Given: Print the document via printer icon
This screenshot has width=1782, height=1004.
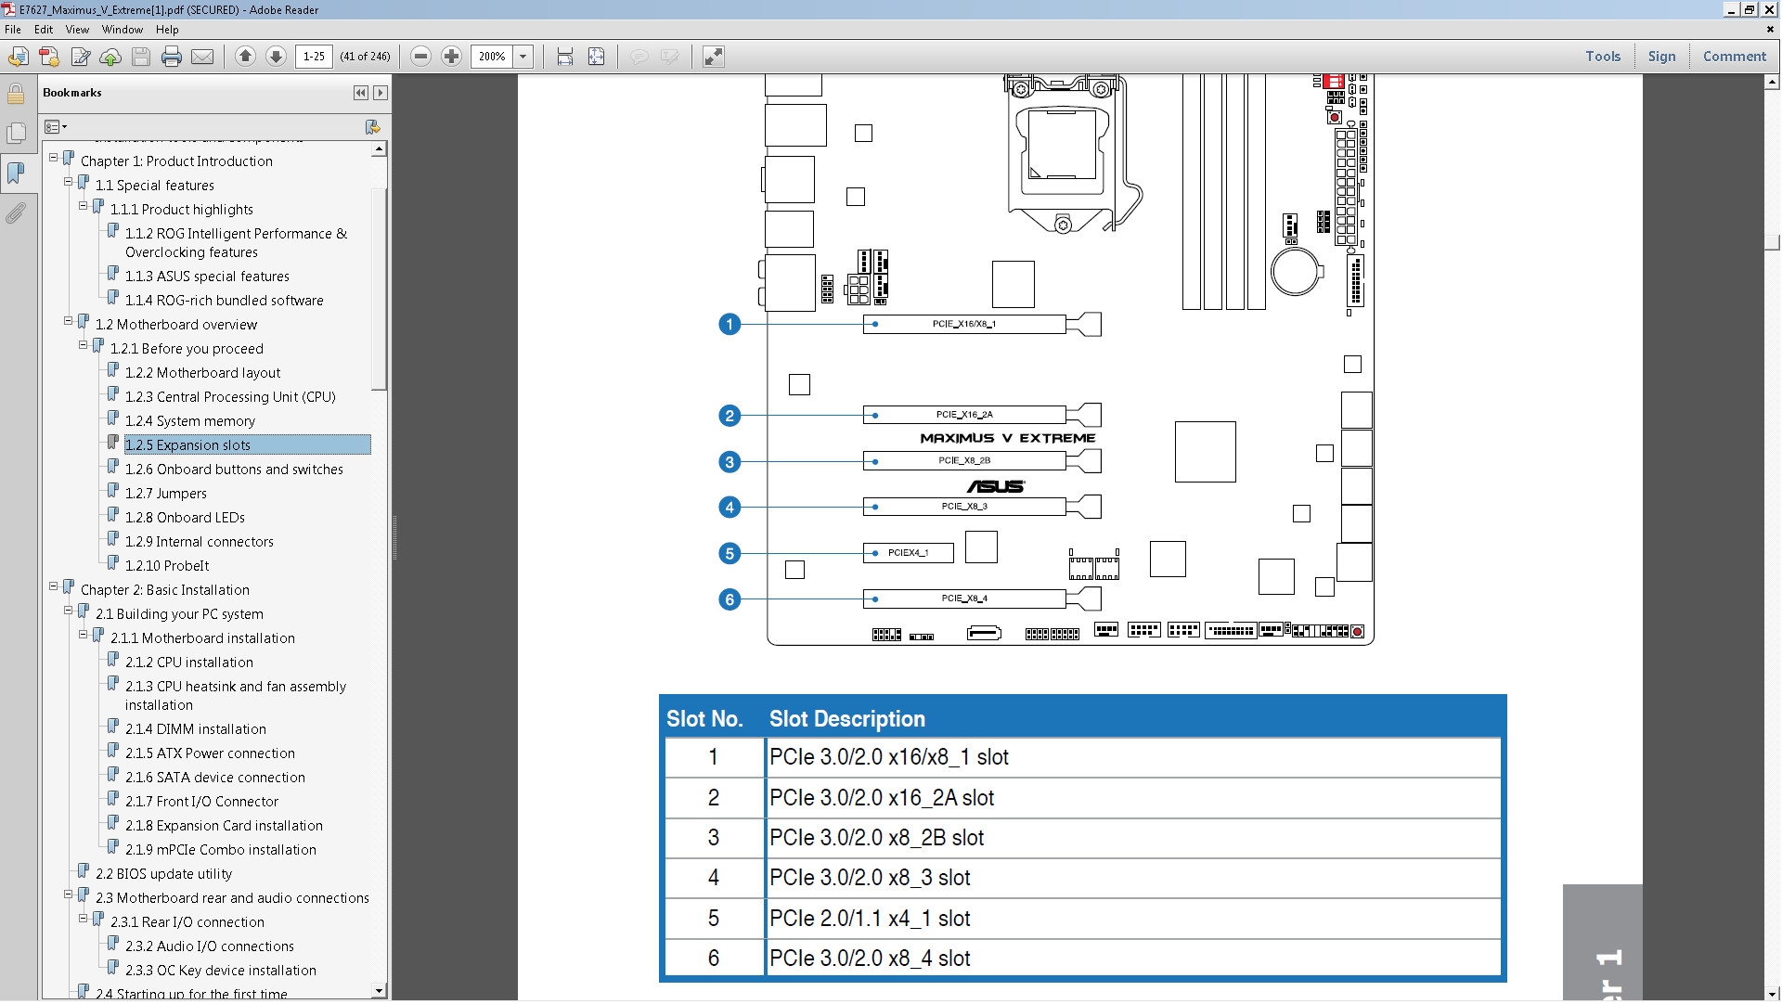Looking at the screenshot, I should point(172,58).
